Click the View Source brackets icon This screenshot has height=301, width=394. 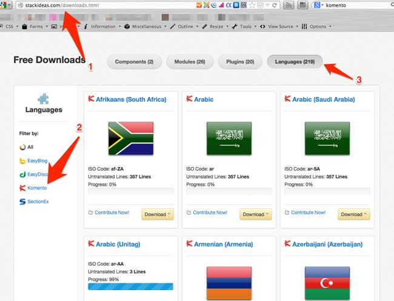point(262,27)
